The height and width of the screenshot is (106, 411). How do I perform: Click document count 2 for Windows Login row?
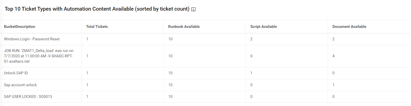(334, 39)
